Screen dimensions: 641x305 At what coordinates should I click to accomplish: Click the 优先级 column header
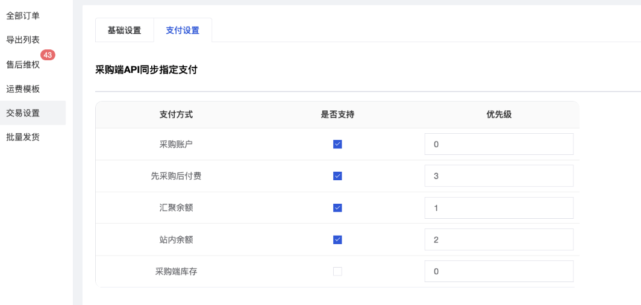coord(499,114)
